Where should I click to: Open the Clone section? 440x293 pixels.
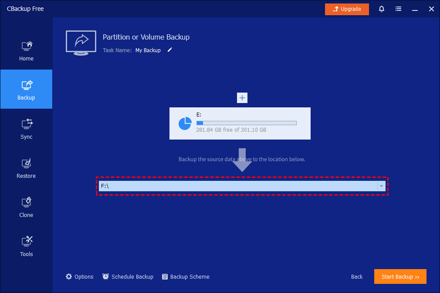coord(26,207)
